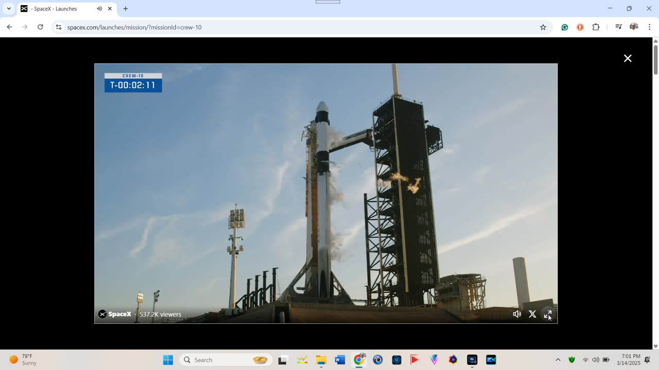659x370 pixels.
Task: Open the Extensions puzzle menu
Action: pyautogui.click(x=596, y=27)
